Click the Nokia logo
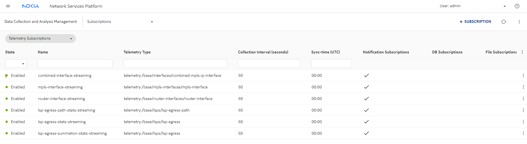527x144 pixels. [30, 6]
